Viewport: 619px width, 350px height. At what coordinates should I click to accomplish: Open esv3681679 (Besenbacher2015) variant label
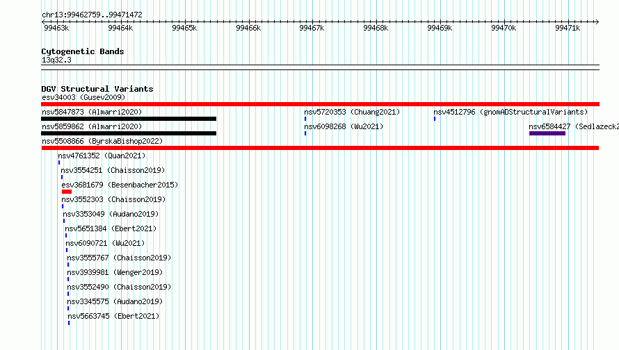[120, 185]
